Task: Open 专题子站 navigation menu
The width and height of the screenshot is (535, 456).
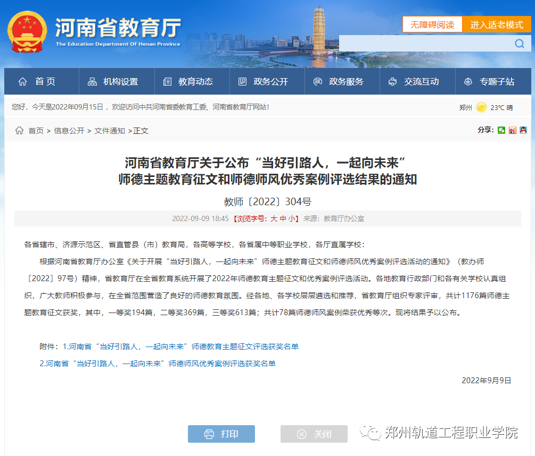Action: coord(493,81)
